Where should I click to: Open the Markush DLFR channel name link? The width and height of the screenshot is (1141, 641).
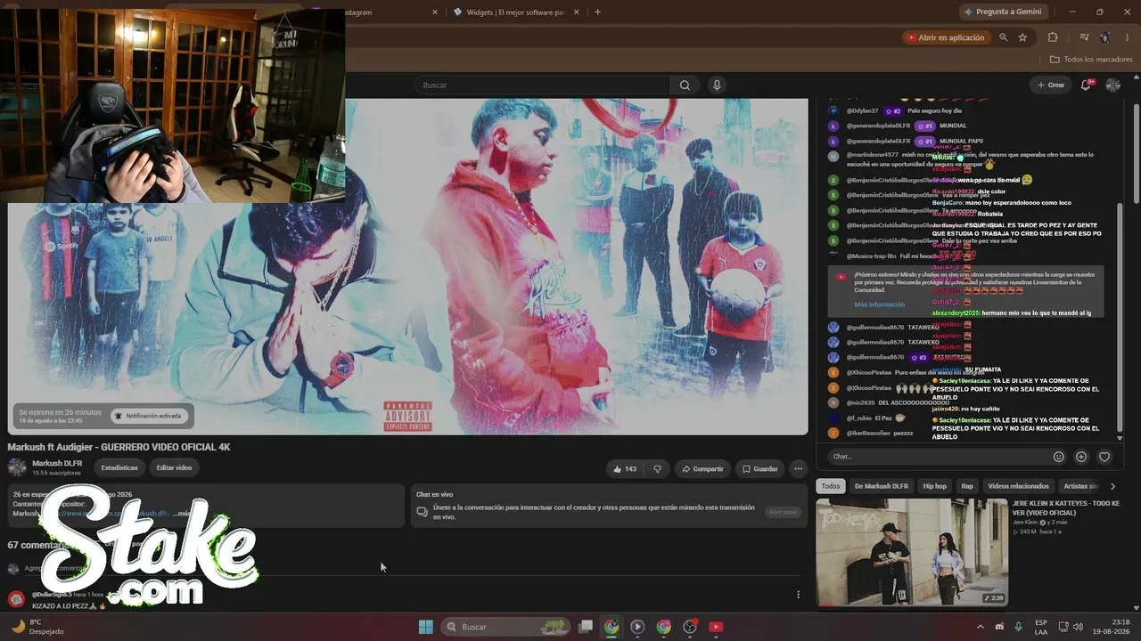click(57, 463)
